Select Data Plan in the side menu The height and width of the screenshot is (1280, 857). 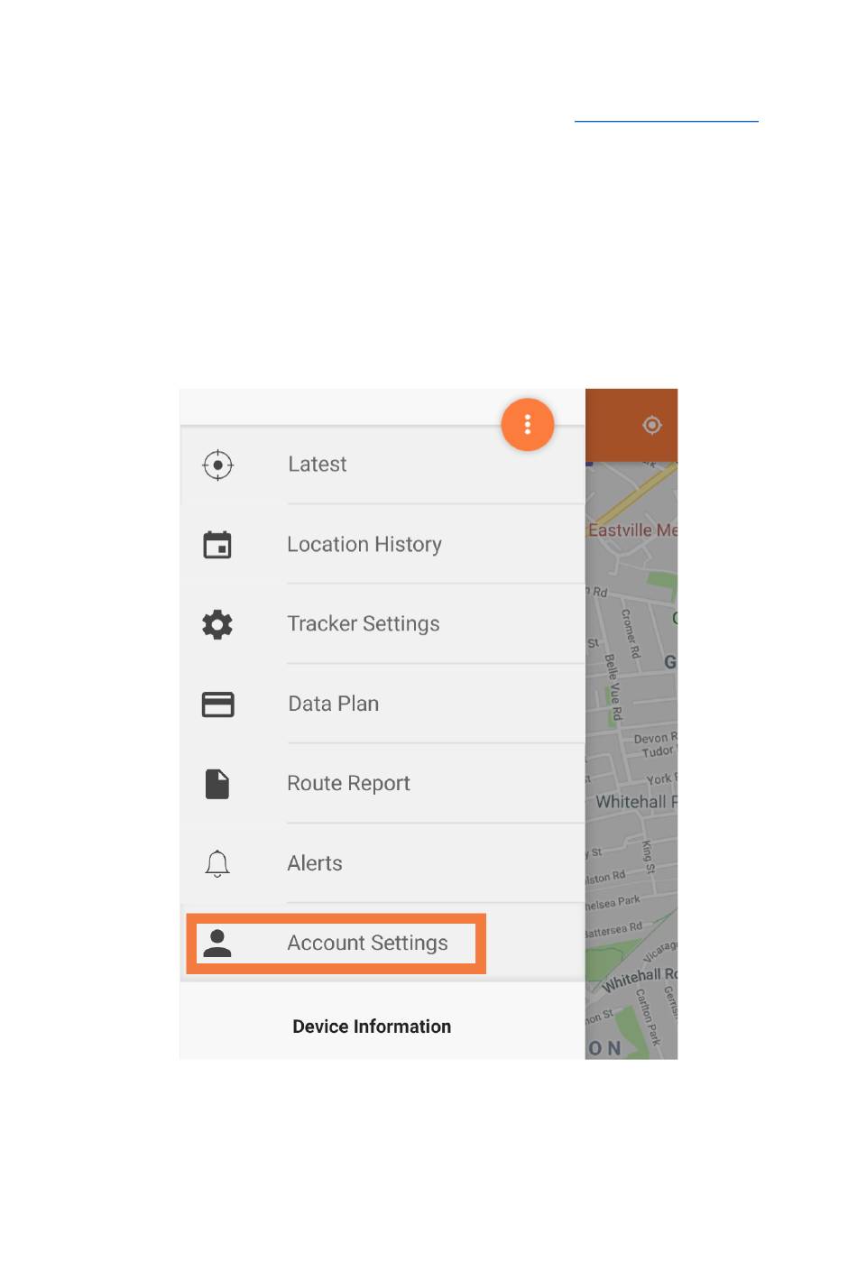pos(382,704)
